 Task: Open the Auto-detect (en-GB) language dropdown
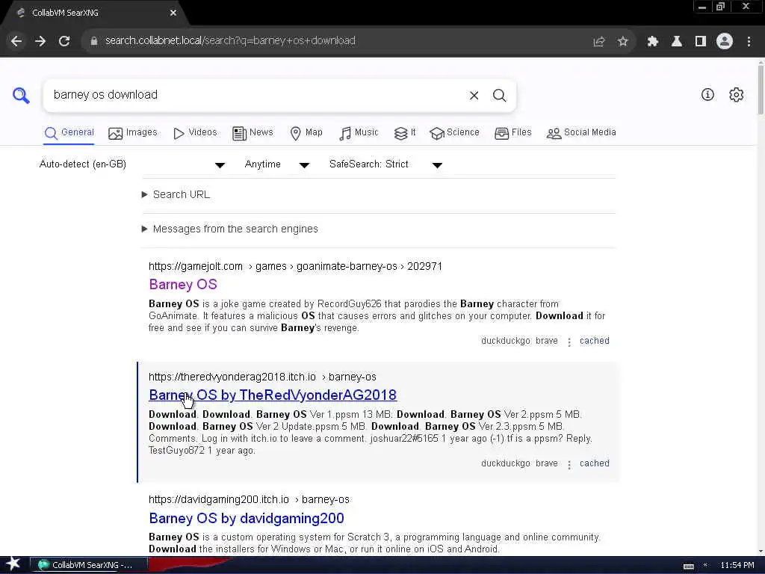pyautogui.click(x=131, y=164)
